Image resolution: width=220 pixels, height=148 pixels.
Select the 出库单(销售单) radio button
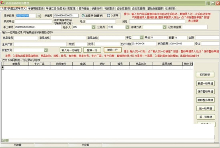coord(83,16)
